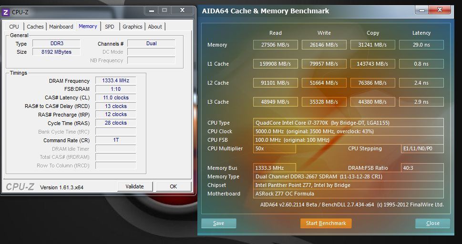
Task: Click the OK button in CPU-Z
Action: tap(173, 186)
